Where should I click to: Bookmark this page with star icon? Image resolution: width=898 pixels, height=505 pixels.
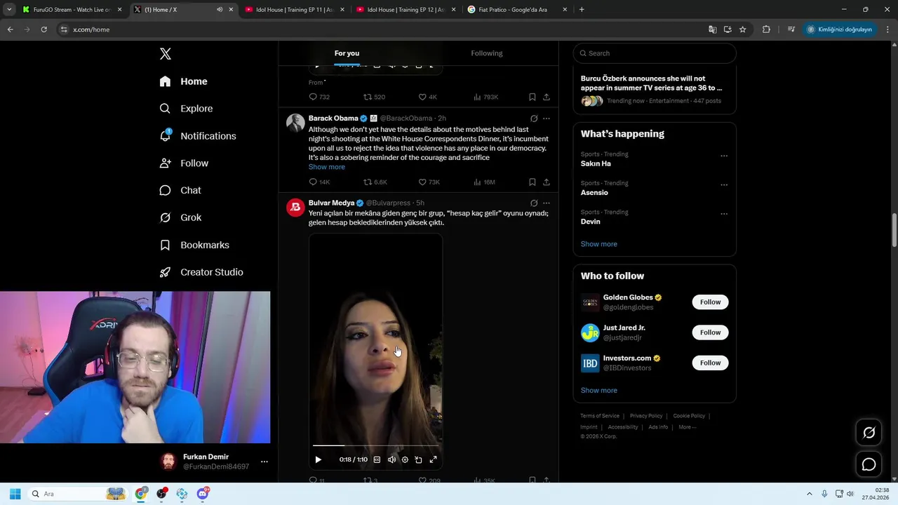click(x=742, y=29)
